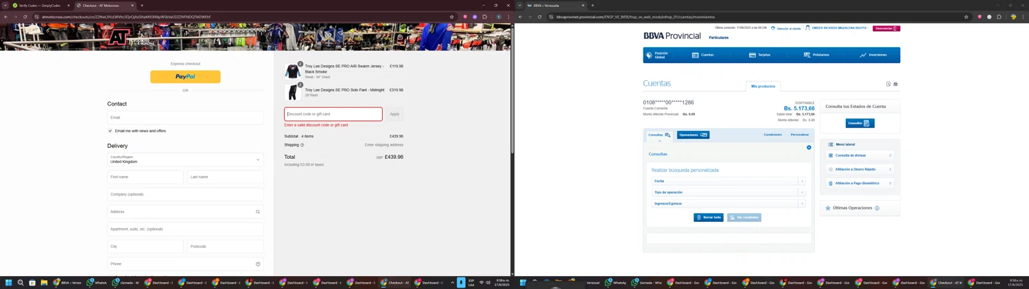
Task: Click the Company (optional) field
Action: pos(185,194)
